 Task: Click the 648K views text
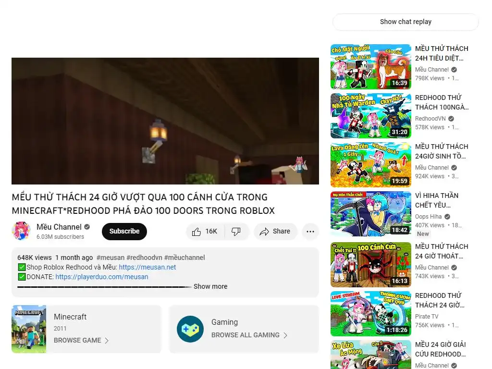(x=35, y=258)
